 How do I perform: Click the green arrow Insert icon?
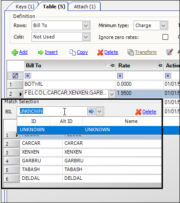click(41, 52)
